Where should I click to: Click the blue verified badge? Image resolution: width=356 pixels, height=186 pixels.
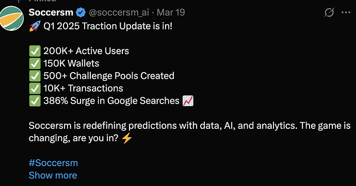coord(80,12)
